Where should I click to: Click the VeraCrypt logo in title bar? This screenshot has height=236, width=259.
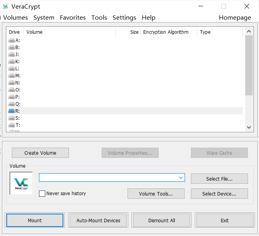pos(6,6)
